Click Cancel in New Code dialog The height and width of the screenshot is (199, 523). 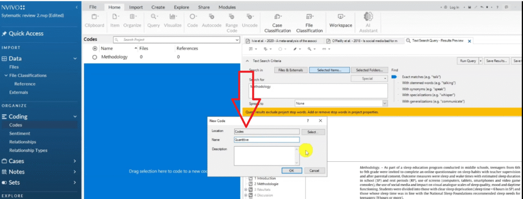[x=314, y=170]
